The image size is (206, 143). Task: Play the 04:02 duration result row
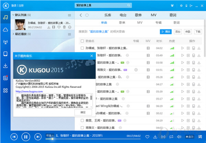click(183, 48)
